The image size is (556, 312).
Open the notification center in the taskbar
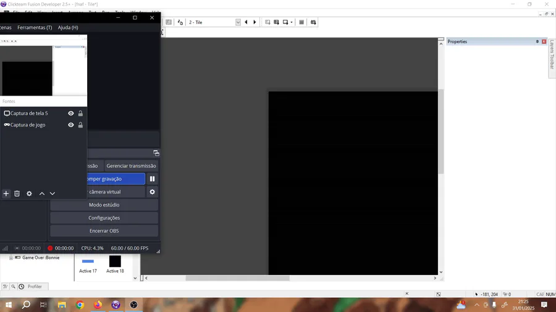(x=544, y=305)
